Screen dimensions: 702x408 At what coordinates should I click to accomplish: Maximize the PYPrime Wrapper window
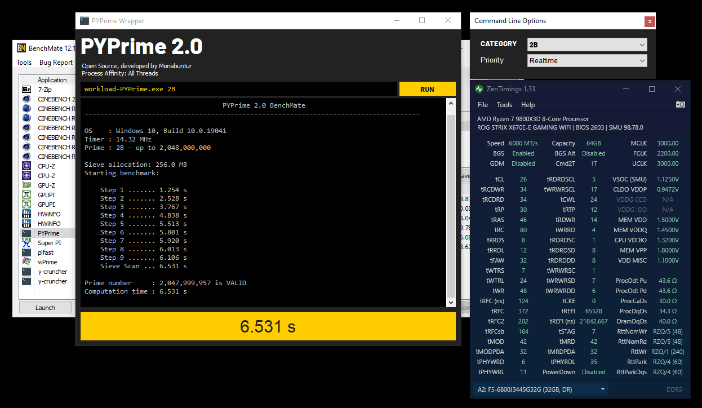[x=422, y=20]
